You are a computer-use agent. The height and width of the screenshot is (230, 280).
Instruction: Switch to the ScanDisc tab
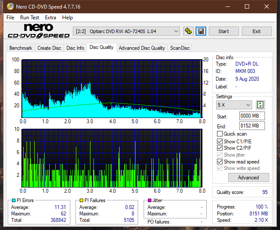click(x=180, y=48)
